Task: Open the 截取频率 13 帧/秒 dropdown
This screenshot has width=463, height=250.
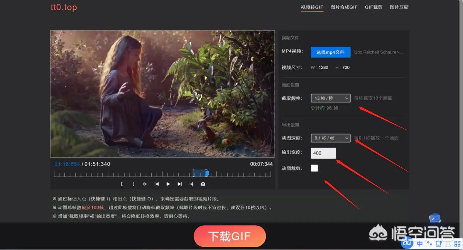Action: (x=331, y=98)
